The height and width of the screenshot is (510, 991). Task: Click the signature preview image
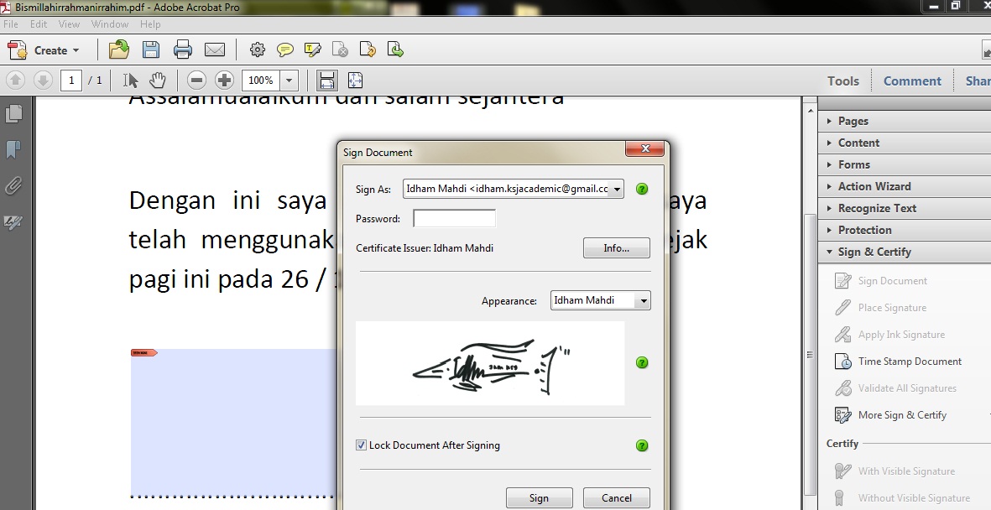pyautogui.click(x=490, y=363)
